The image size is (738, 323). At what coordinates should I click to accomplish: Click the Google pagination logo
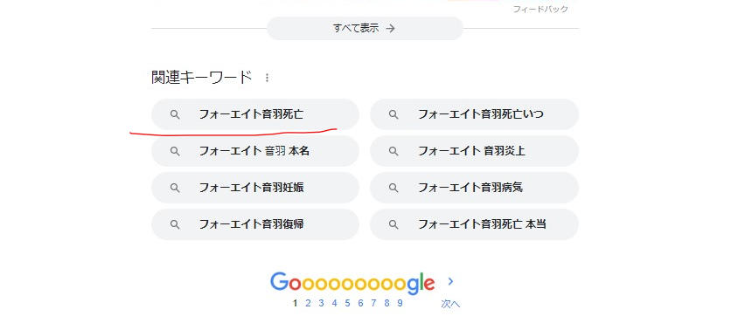pyautogui.click(x=352, y=283)
